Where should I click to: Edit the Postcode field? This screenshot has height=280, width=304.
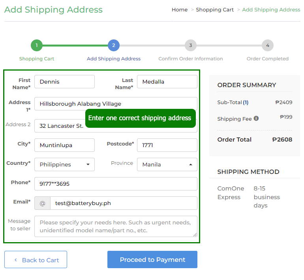click(x=167, y=145)
